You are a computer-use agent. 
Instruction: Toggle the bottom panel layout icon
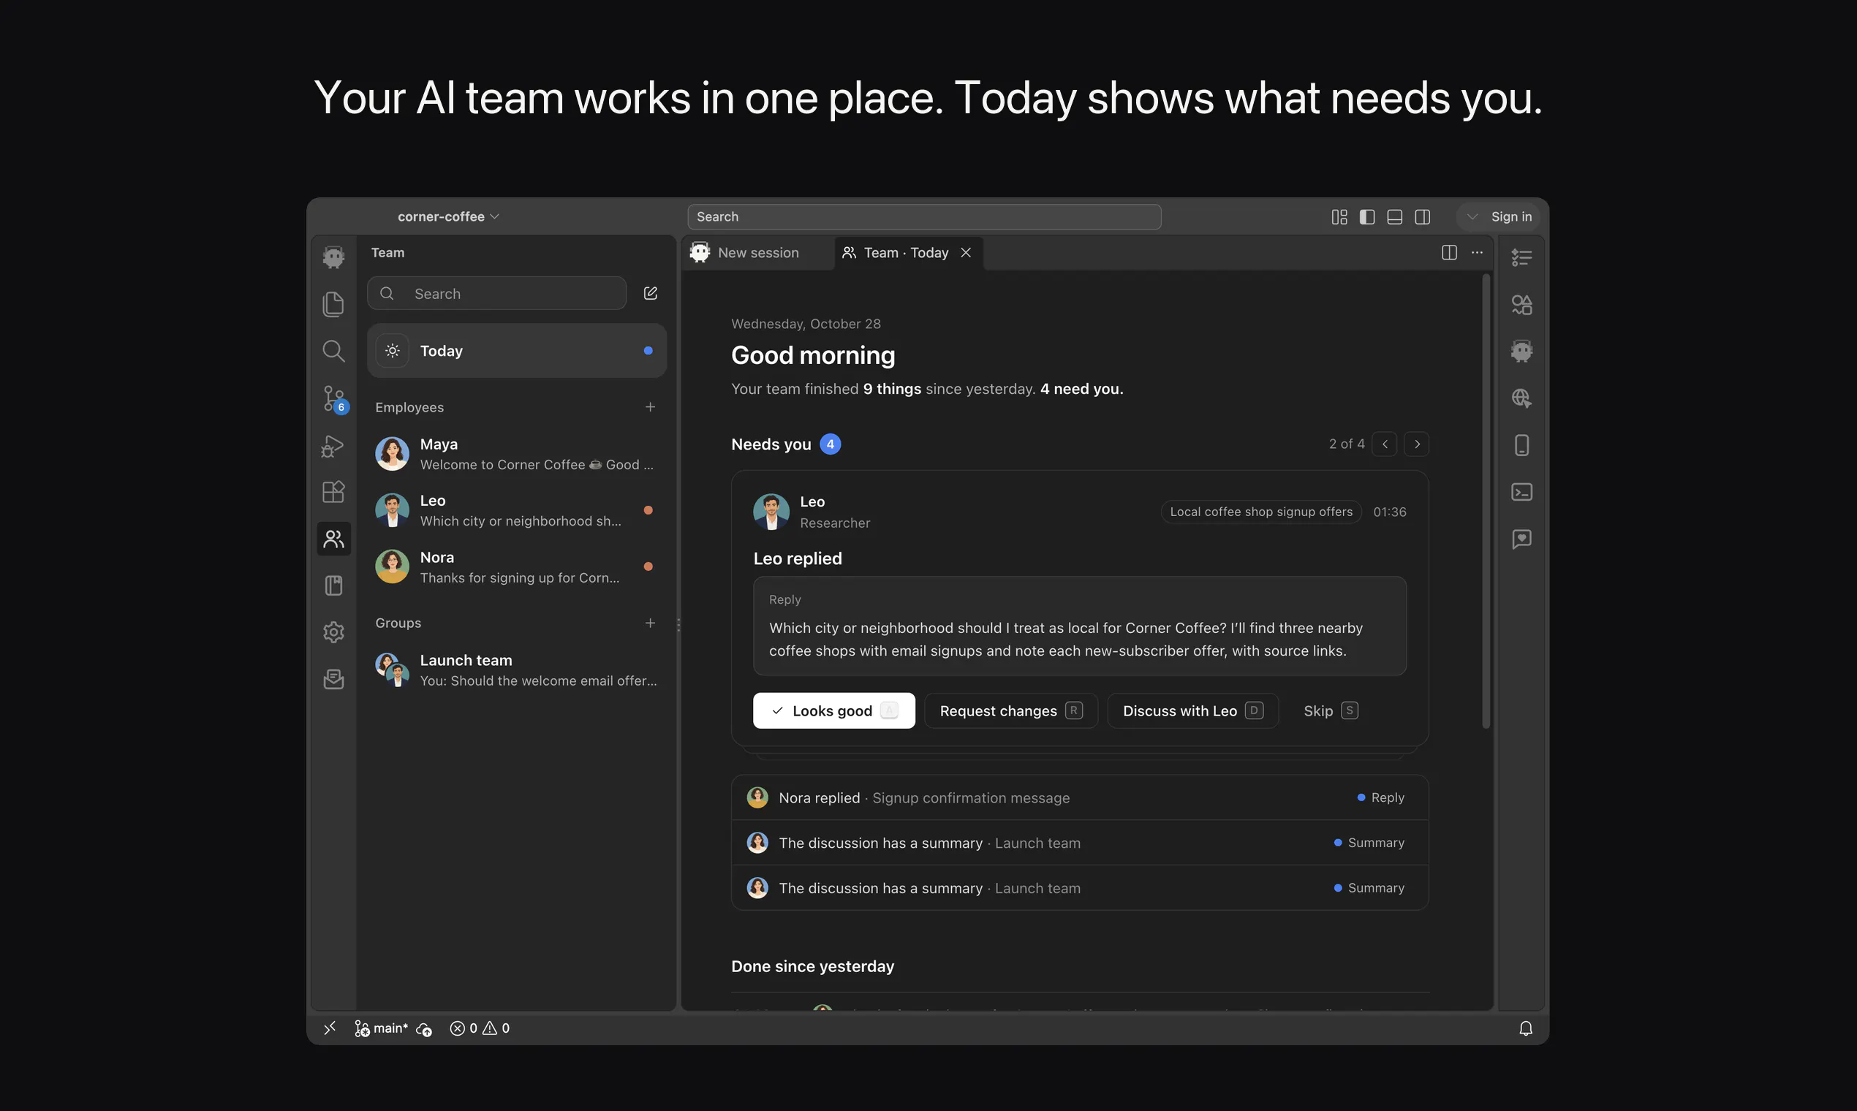(1394, 217)
